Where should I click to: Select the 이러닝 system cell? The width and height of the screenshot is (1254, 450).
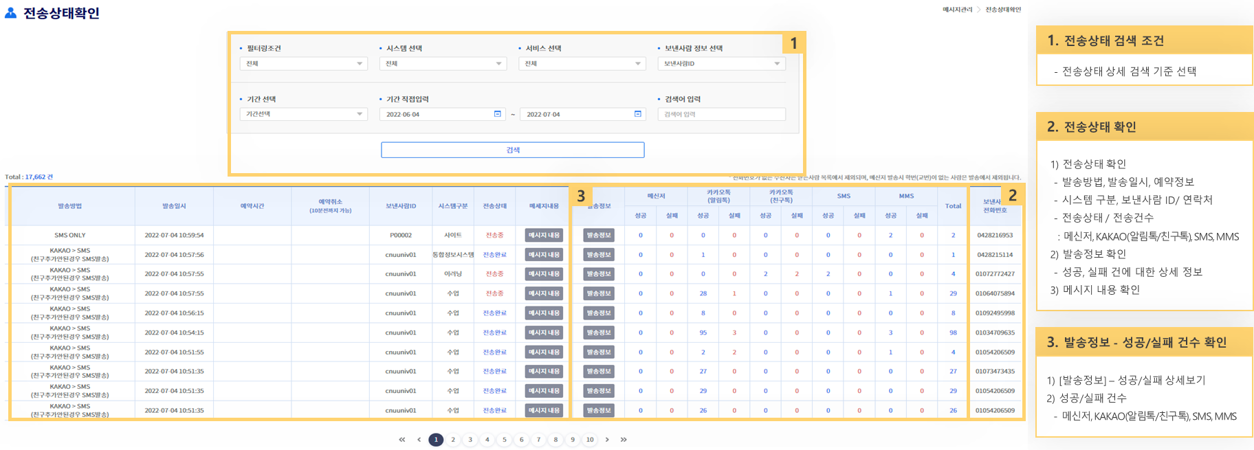[x=452, y=274]
